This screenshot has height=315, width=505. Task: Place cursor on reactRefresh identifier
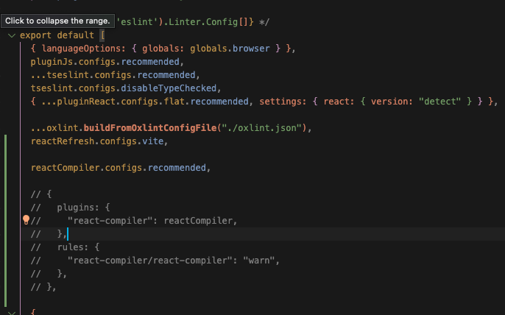point(63,141)
